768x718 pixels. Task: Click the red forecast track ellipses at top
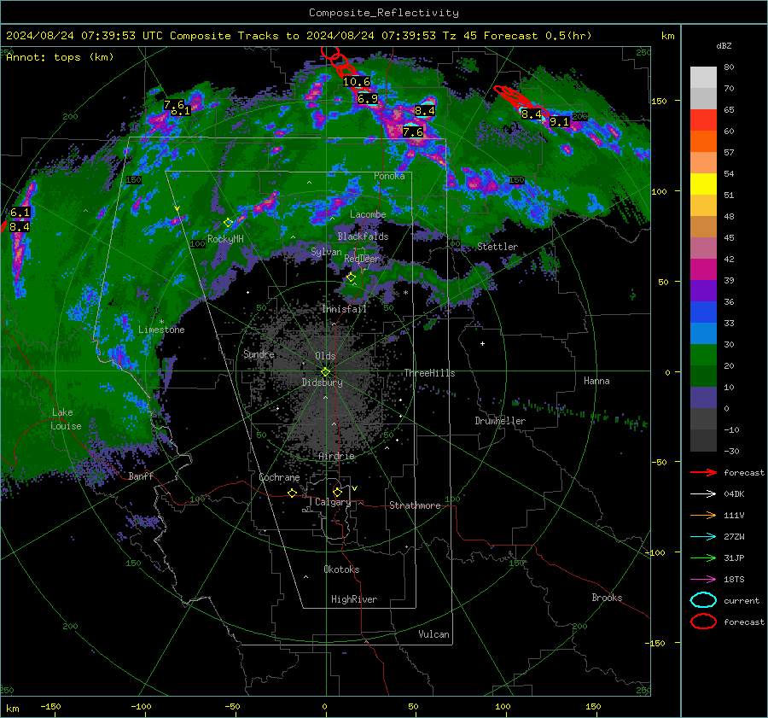coord(338,61)
